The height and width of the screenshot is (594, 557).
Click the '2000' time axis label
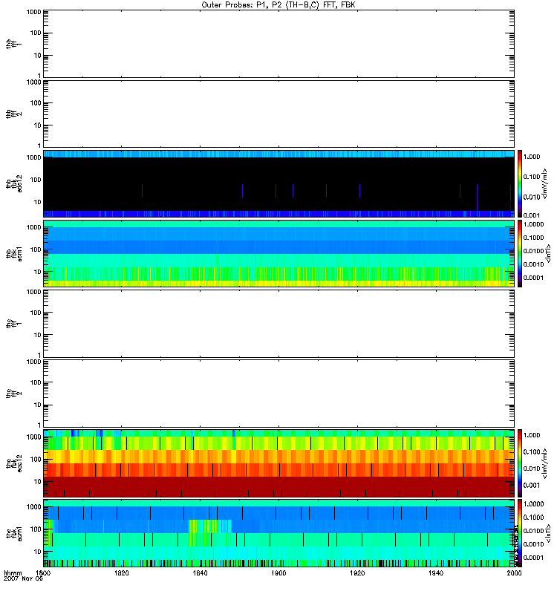(514, 572)
